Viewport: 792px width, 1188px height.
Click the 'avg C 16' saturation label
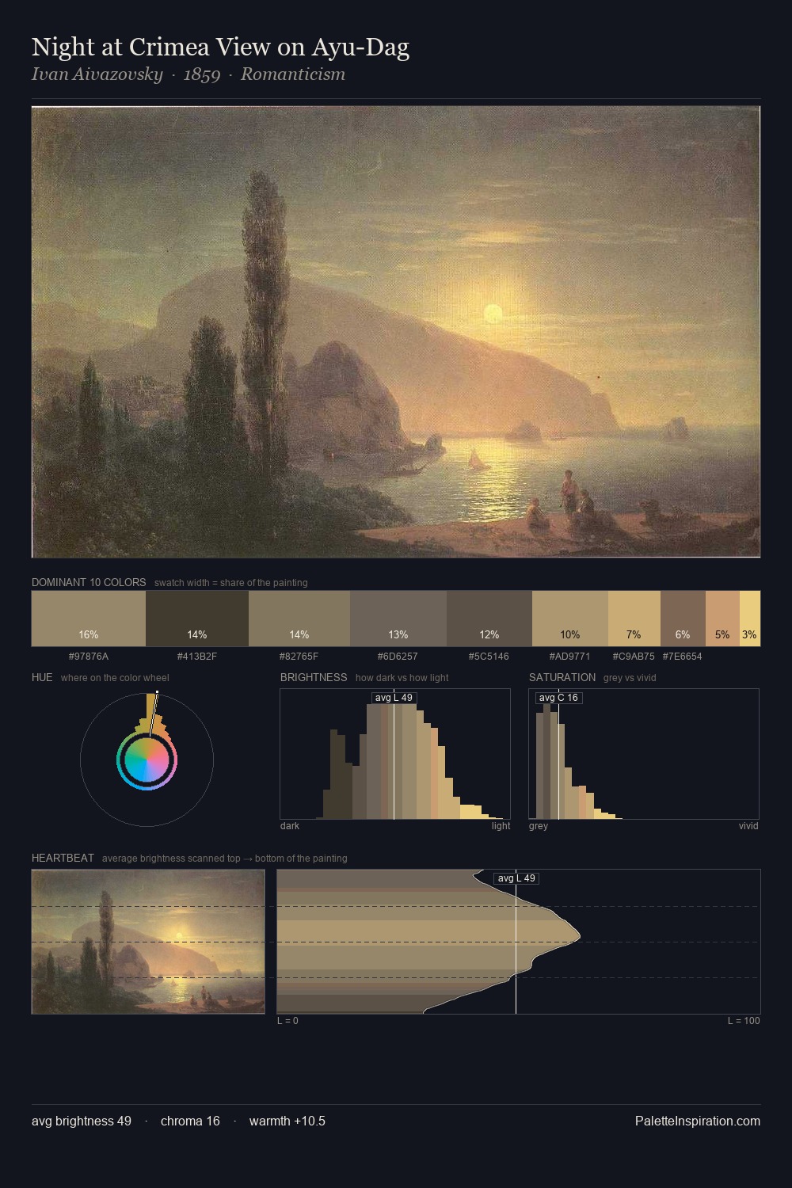point(558,698)
